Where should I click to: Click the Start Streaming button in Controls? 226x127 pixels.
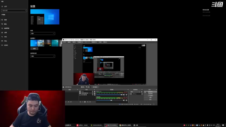click(150, 92)
